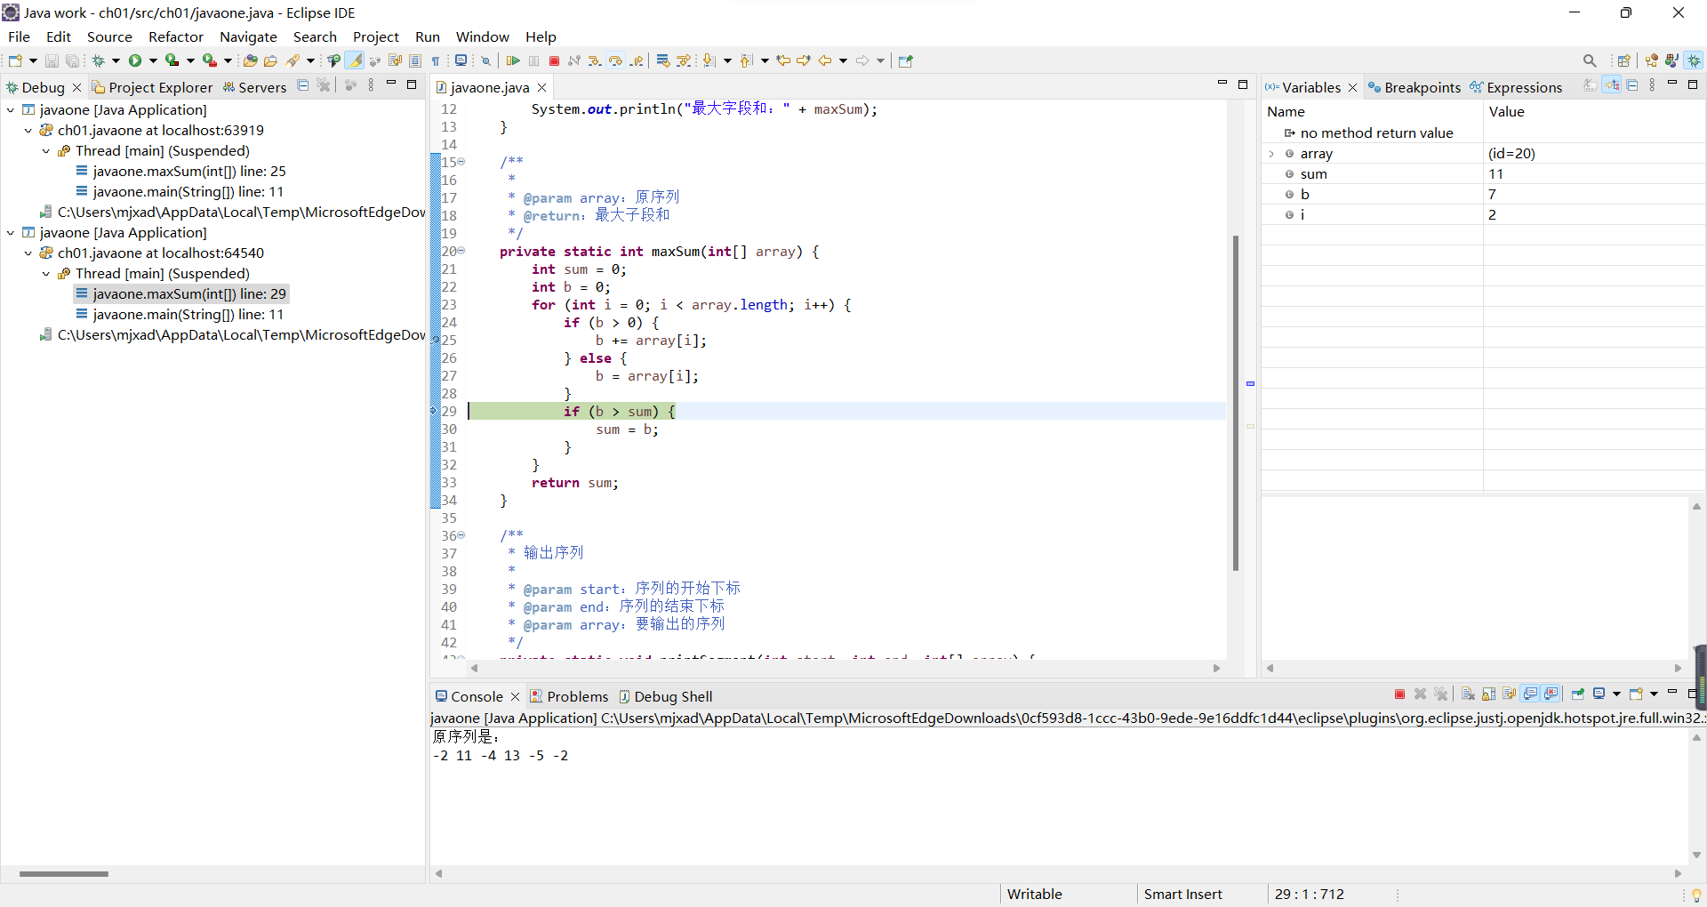
Task: Collapse the Javadoc fold at line 15
Action: click(x=461, y=162)
